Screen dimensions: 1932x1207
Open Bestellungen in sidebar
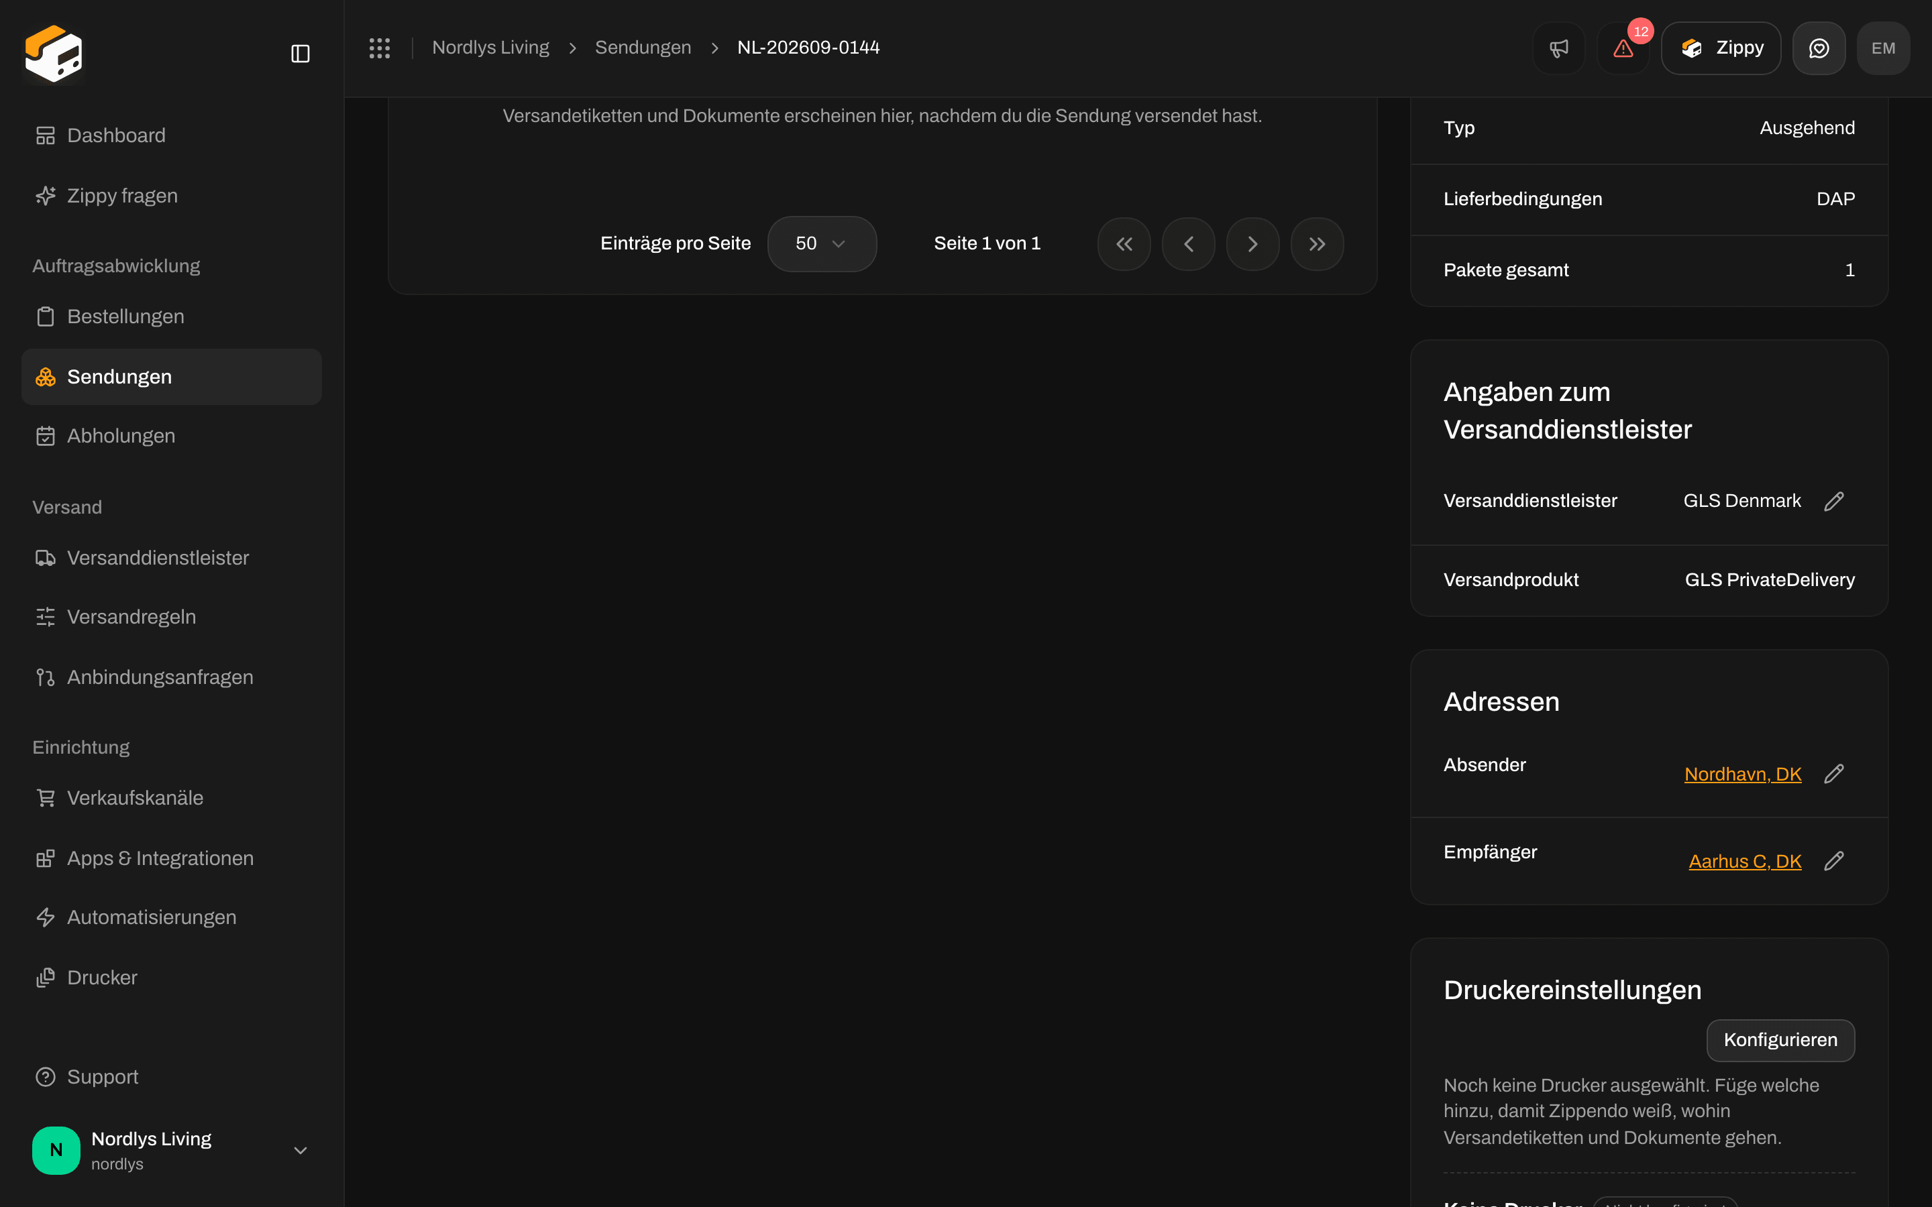pos(172,316)
